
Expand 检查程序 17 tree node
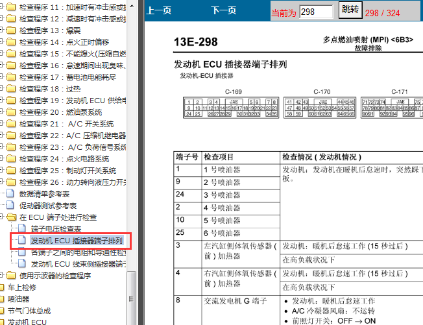(x=1, y=77)
